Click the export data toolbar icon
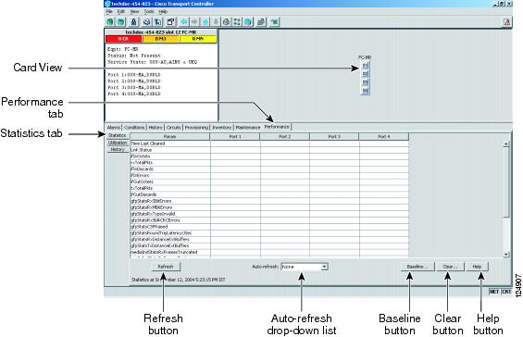 coord(157,22)
